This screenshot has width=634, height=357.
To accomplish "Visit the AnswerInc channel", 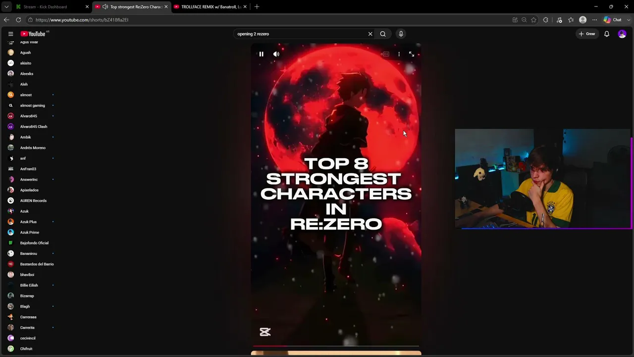I will [x=30, y=179].
